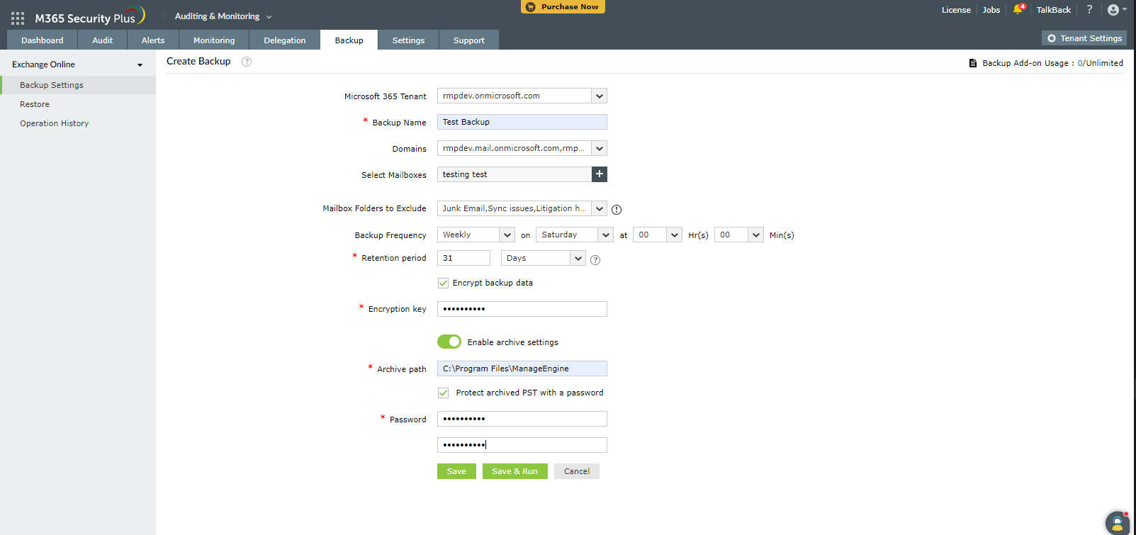Show info for Mailbox Folders to Exclude
Image resolution: width=1136 pixels, height=535 pixels.
click(x=617, y=209)
